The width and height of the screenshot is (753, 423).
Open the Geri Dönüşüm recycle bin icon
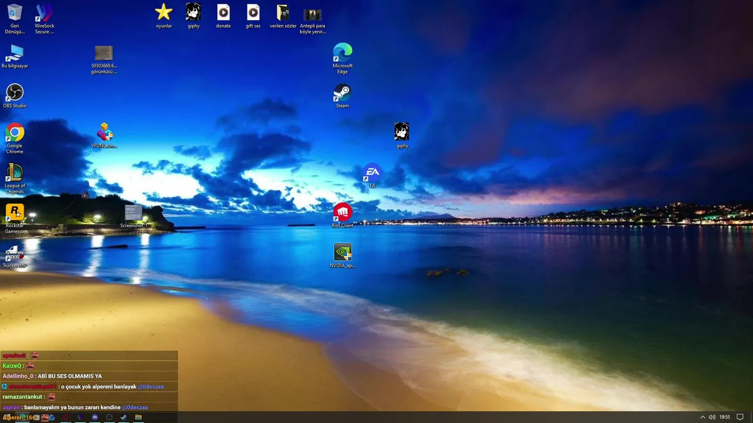(15, 19)
